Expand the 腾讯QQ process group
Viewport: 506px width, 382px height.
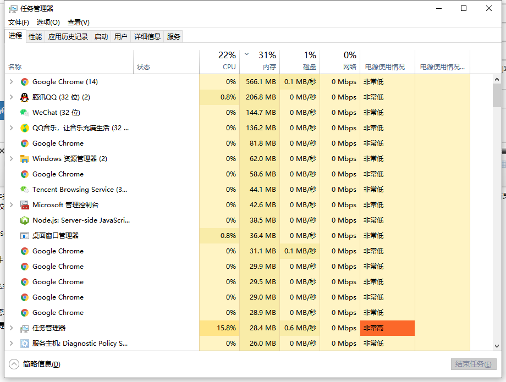click(x=11, y=97)
